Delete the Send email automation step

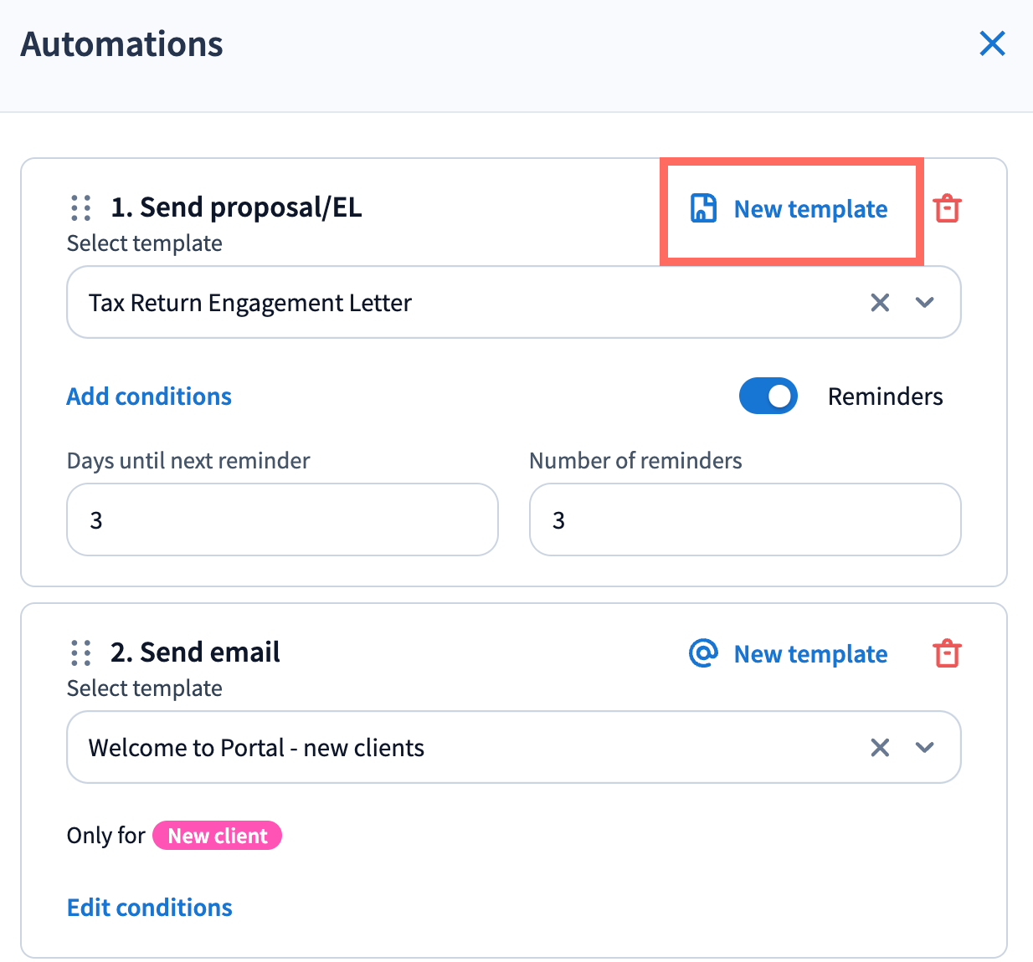947,653
